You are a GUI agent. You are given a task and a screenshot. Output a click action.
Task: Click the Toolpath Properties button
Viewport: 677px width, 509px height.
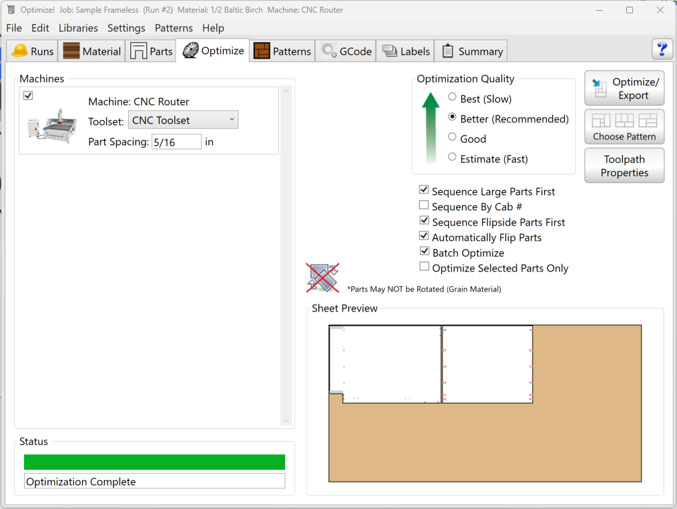tap(624, 165)
